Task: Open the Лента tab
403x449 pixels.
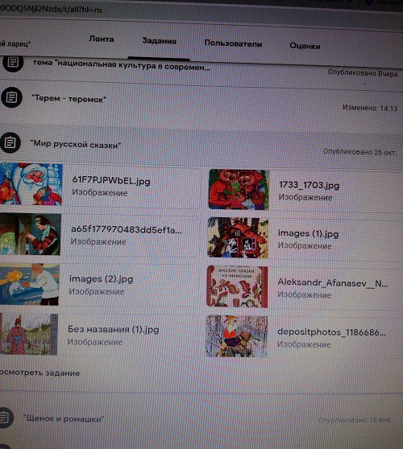Action: (x=102, y=39)
